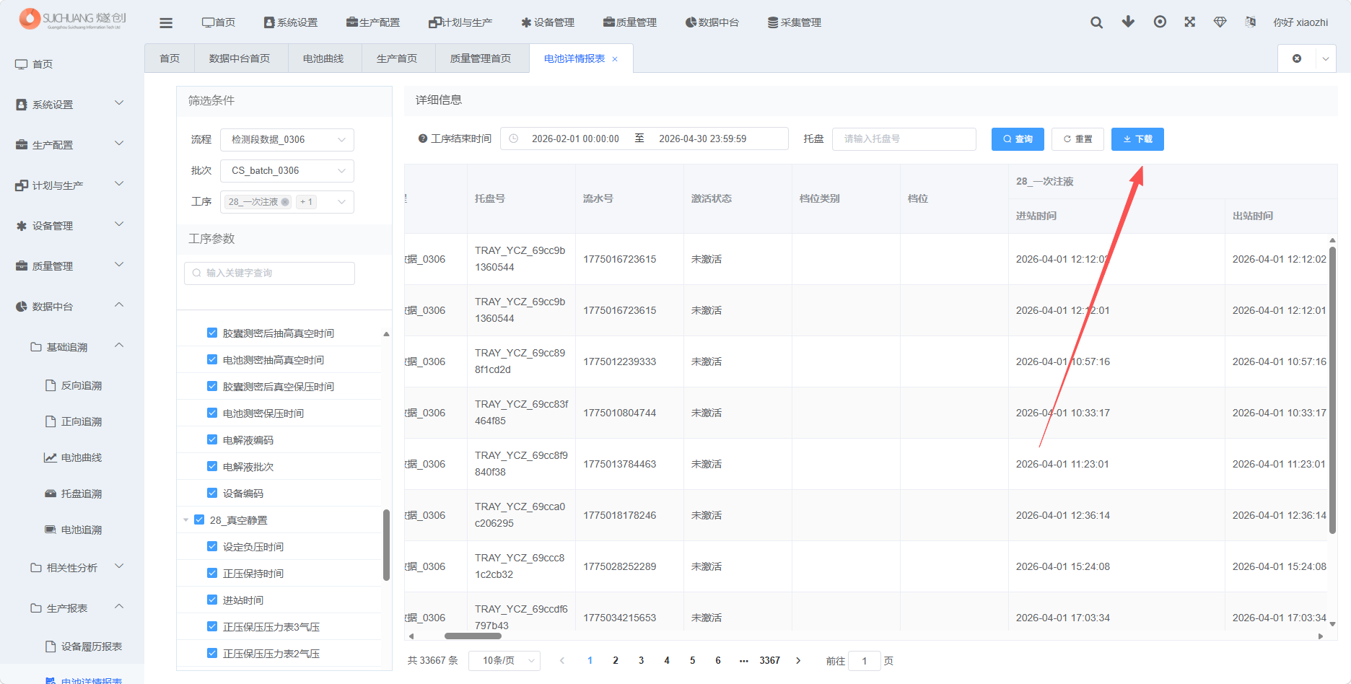This screenshot has height=684, width=1351.
Task: Switch to 数据中台首页 tab
Action: point(240,58)
